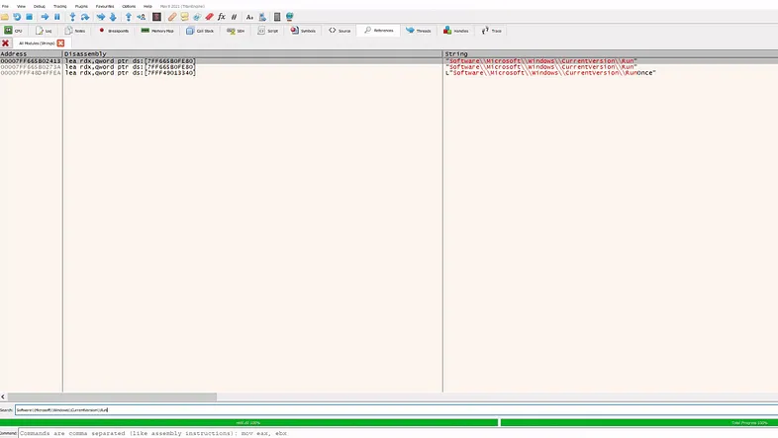Screen dimensions: 778x438
Task: Click the Total Progress green bar
Action: (x=639, y=422)
